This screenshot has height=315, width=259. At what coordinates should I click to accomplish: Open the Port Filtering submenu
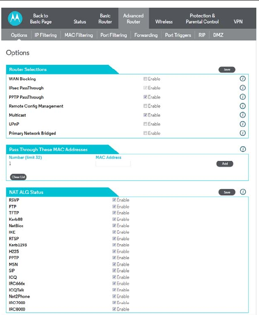(113, 35)
